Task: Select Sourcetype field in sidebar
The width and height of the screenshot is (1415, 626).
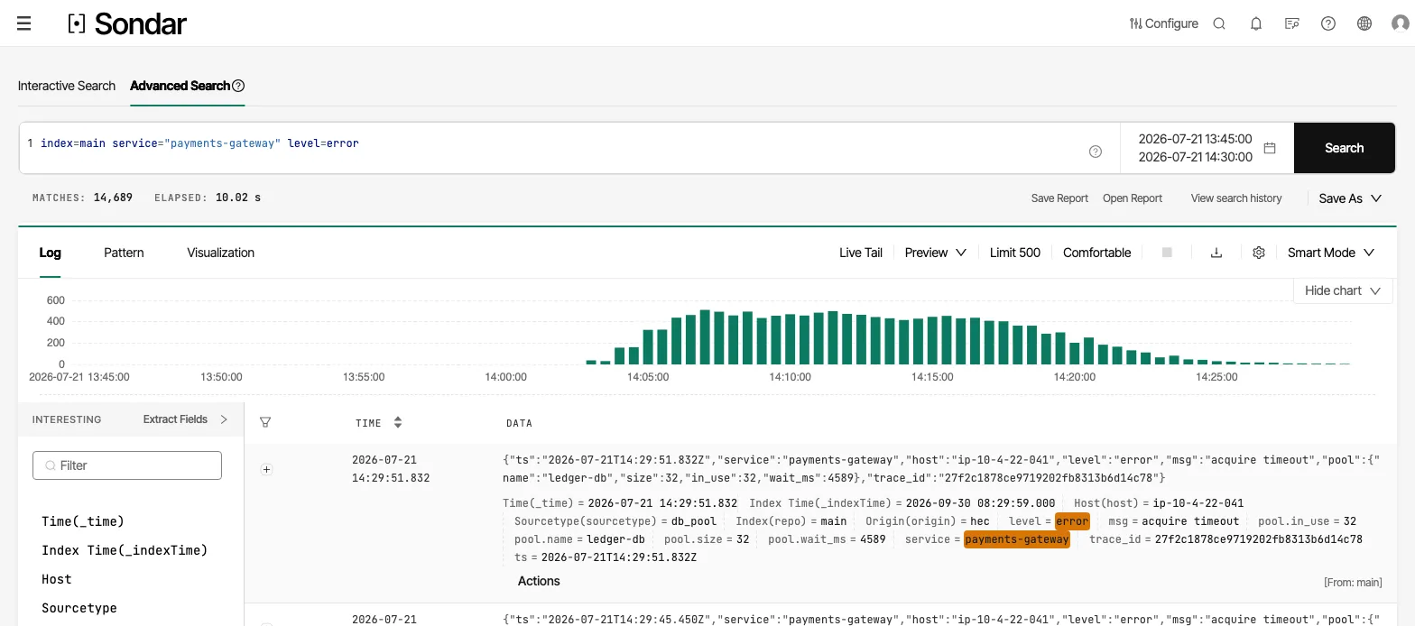Action: (x=79, y=608)
